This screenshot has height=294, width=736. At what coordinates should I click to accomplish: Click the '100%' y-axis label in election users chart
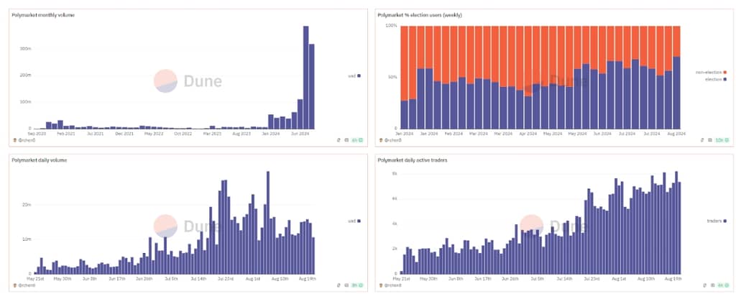click(x=392, y=27)
